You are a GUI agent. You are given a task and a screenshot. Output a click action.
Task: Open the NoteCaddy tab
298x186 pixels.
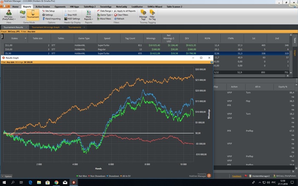[121, 7]
